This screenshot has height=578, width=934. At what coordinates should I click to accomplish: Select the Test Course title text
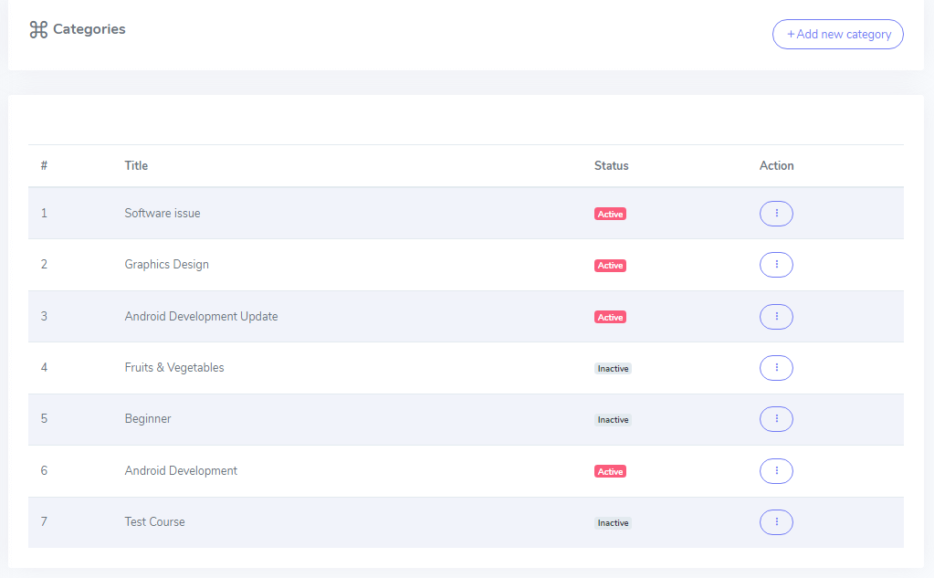pyautogui.click(x=154, y=522)
